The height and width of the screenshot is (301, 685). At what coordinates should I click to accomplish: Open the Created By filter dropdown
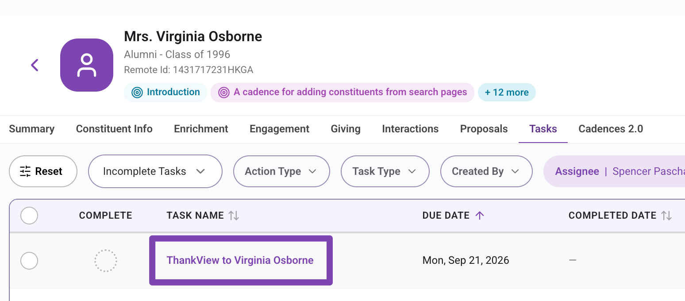486,171
